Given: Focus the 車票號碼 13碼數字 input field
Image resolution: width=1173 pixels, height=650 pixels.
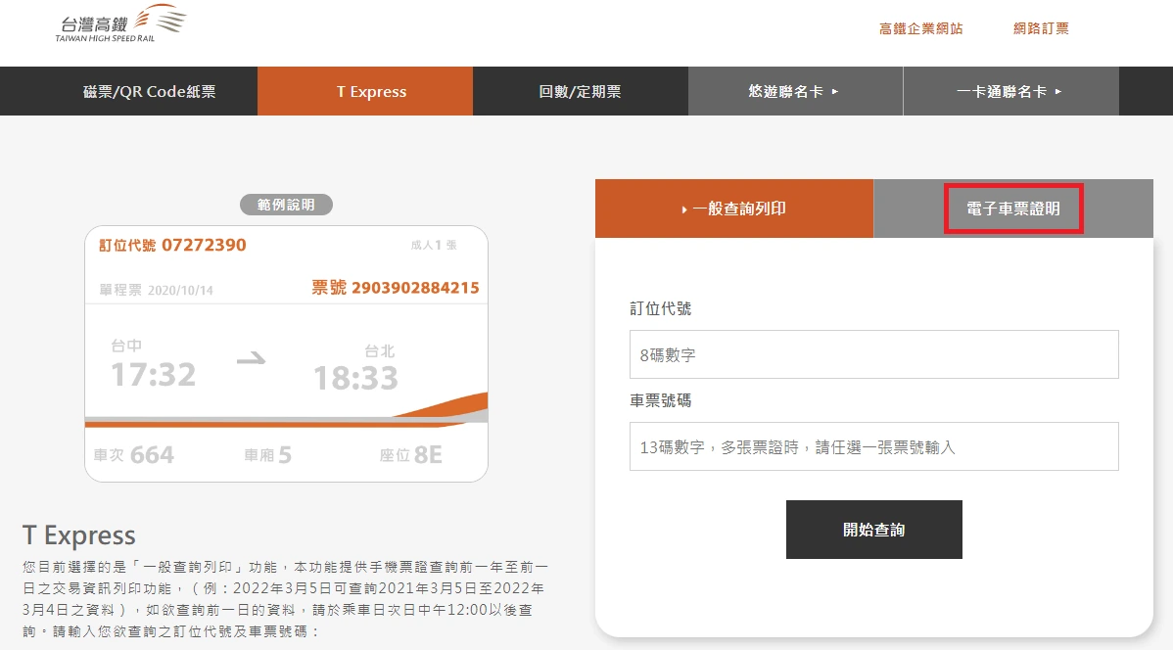Looking at the screenshot, I should pyautogui.click(x=873, y=446).
